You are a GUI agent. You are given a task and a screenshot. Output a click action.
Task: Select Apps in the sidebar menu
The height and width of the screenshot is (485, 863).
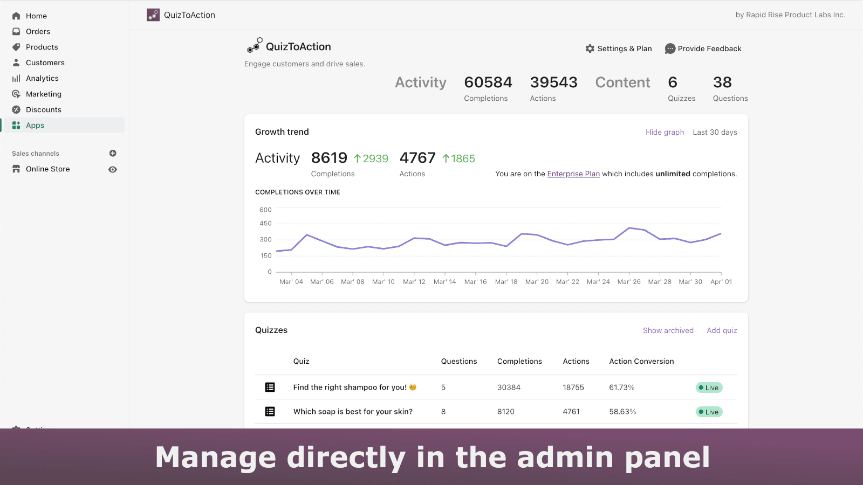click(35, 126)
